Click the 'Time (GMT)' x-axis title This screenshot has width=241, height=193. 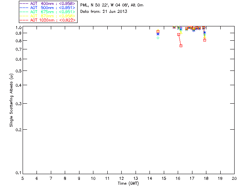pyautogui.click(x=128, y=184)
